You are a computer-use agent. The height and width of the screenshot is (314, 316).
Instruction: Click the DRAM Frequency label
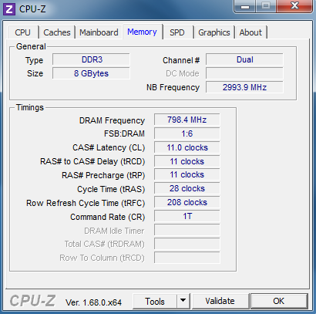click(112, 120)
